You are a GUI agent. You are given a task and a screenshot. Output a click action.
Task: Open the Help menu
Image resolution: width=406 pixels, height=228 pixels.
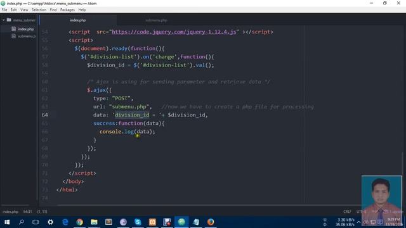(x=82, y=10)
